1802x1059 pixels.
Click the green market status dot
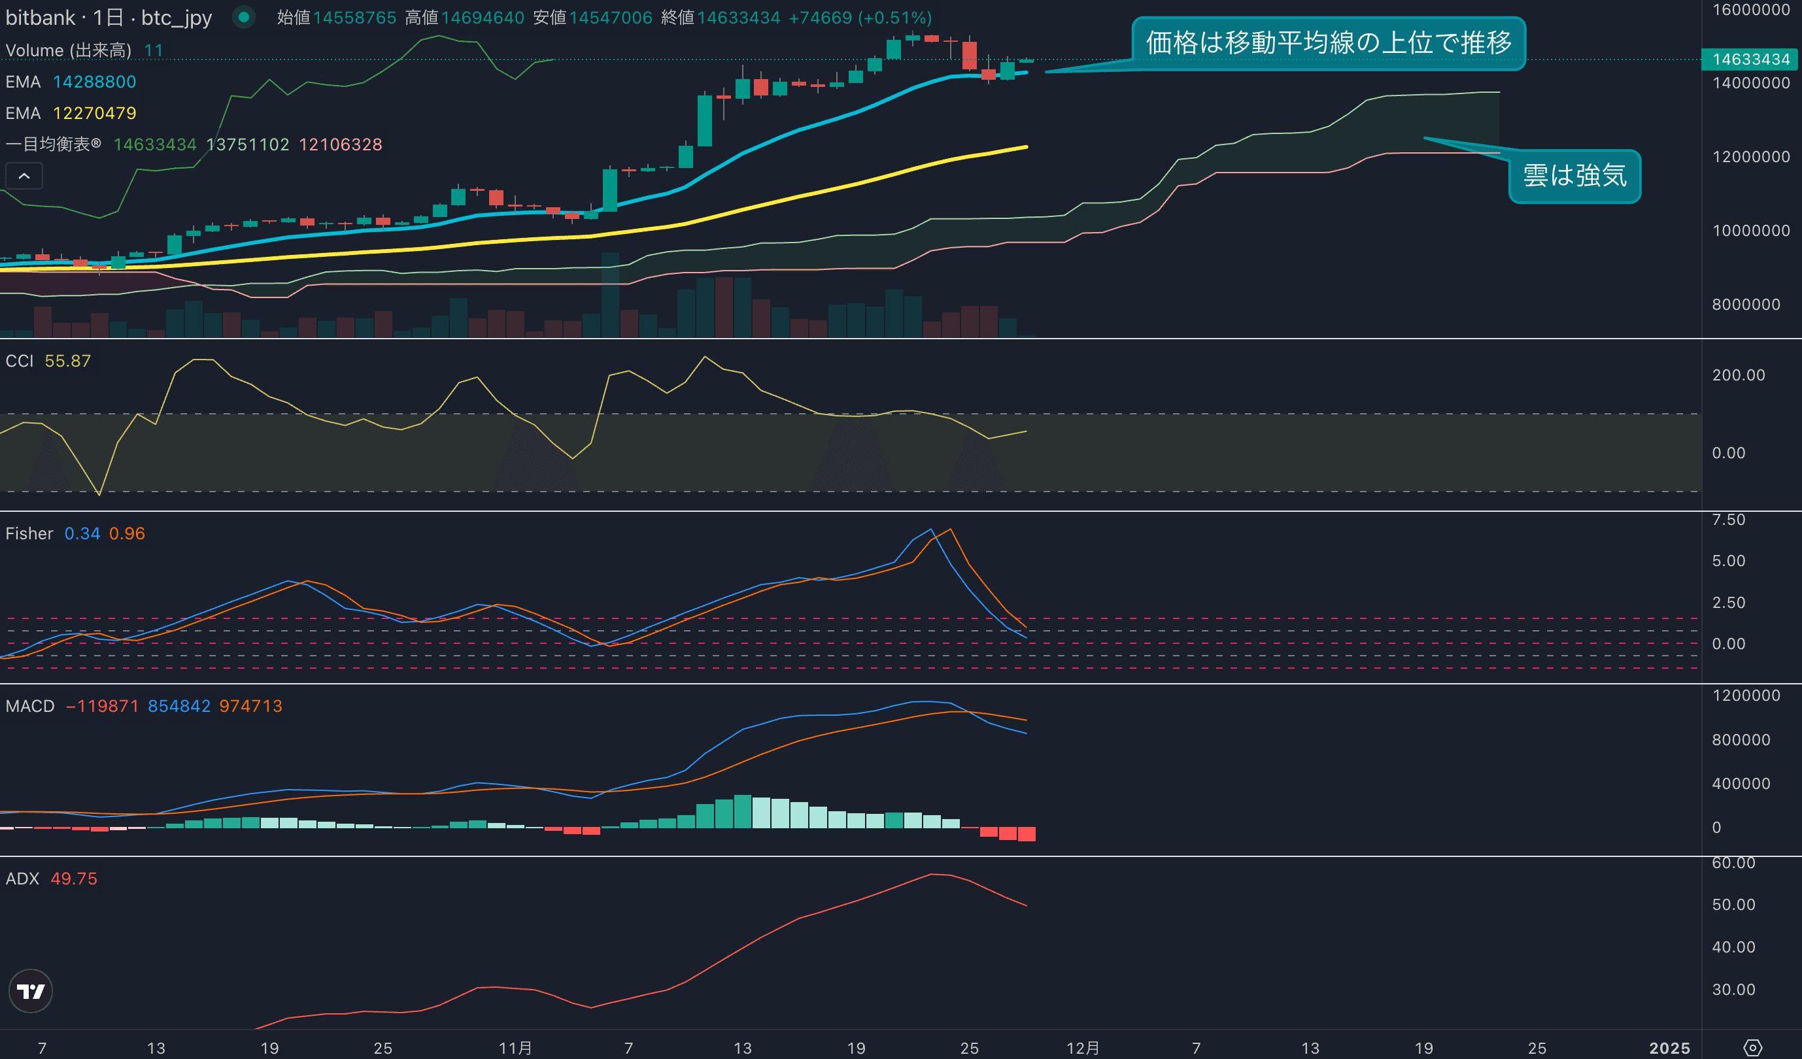coord(244,16)
